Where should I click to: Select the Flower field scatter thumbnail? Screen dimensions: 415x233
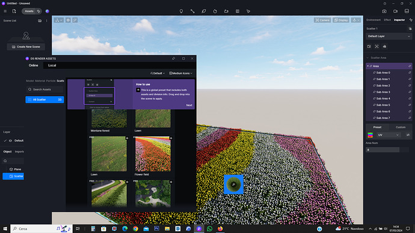(x=153, y=154)
